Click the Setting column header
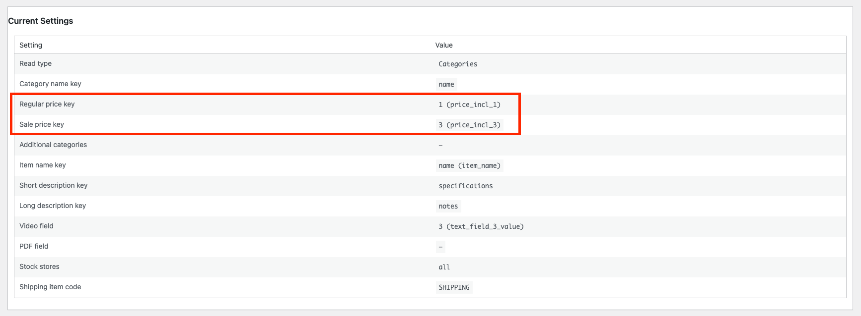 point(31,45)
